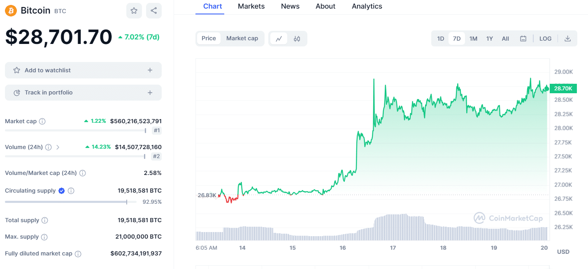The width and height of the screenshot is (588, 269).
Task: Click the 29.00K price axis label
Action: [x=564, y=72]
